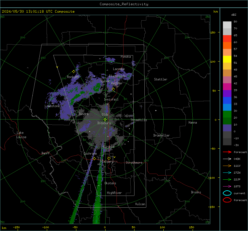Click the Drumheller city label
Image resolution: width=248 pixels, height=231 pixels.
161,135
